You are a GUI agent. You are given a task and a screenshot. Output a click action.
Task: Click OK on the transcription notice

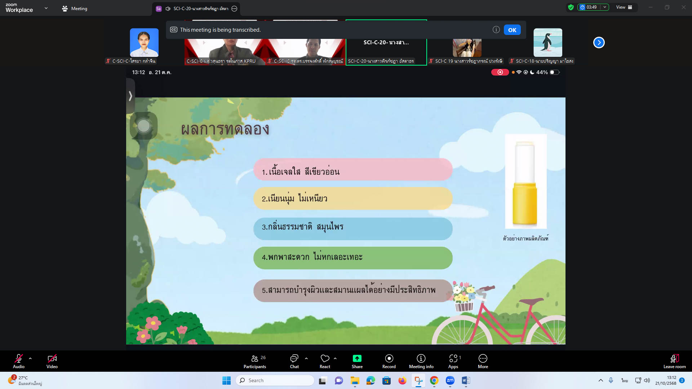tap(512, 30)
